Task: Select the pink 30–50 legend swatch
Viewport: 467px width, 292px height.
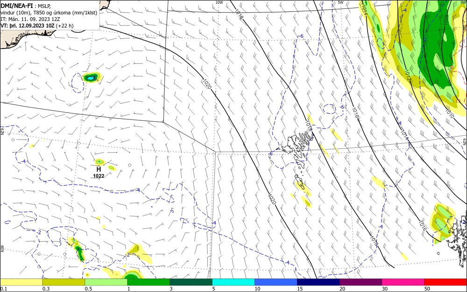Action: coord(403,282)
